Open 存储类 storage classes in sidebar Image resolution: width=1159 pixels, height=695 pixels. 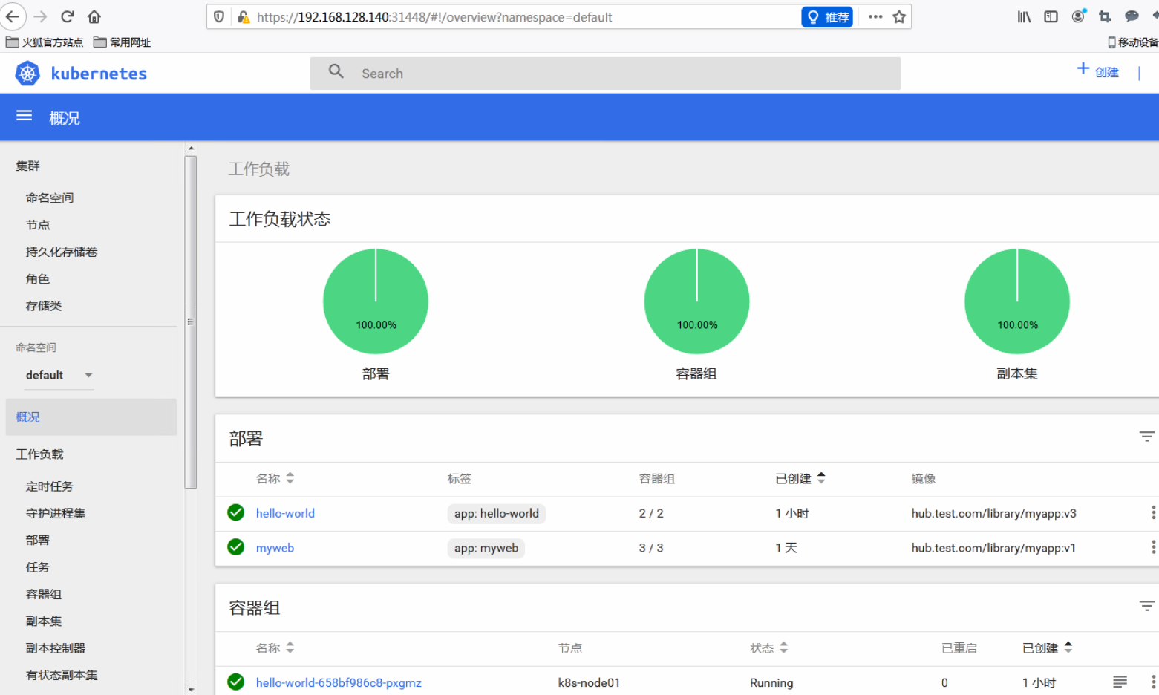coord(44,305)
